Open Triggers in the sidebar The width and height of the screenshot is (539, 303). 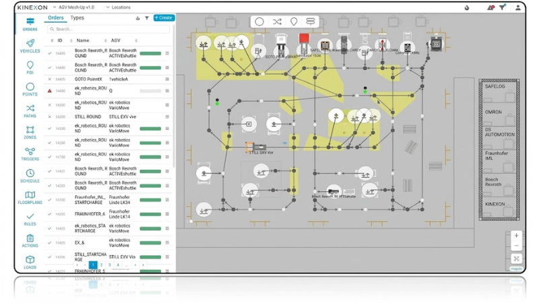[30, 154]
